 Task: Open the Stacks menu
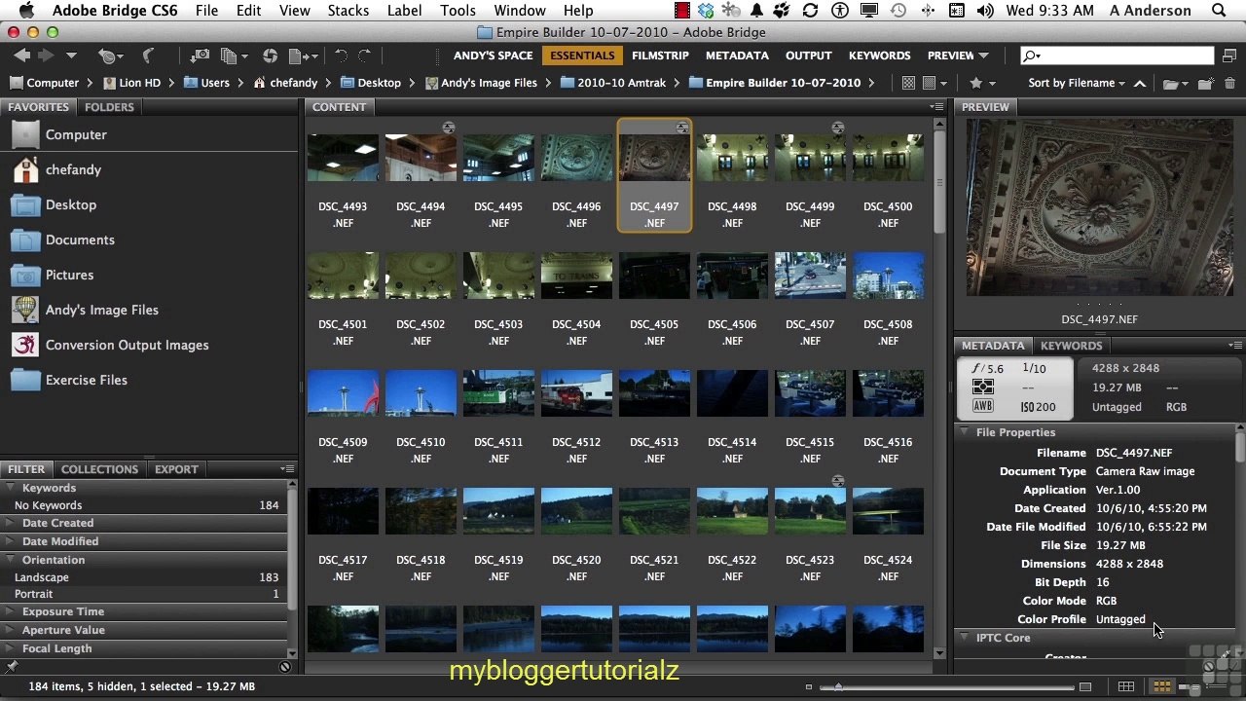pos(348,11)
